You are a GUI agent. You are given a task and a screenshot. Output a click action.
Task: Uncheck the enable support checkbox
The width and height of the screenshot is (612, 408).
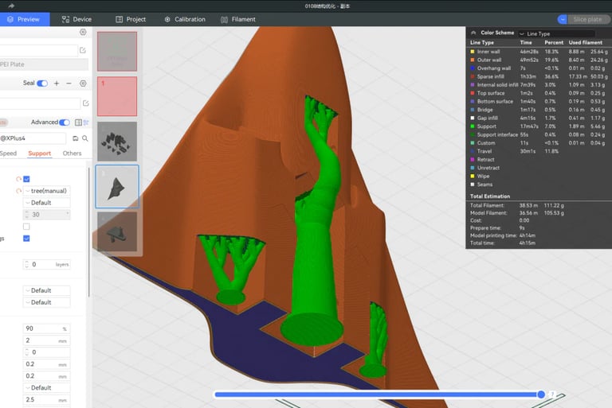point(27,179)
